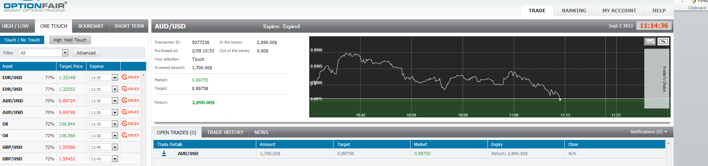The width and height of the screenshot is (708, 166).
Task: Click countdown clock icon for AUD/USD 0.89724 row
Action: [x=124, y=100]
